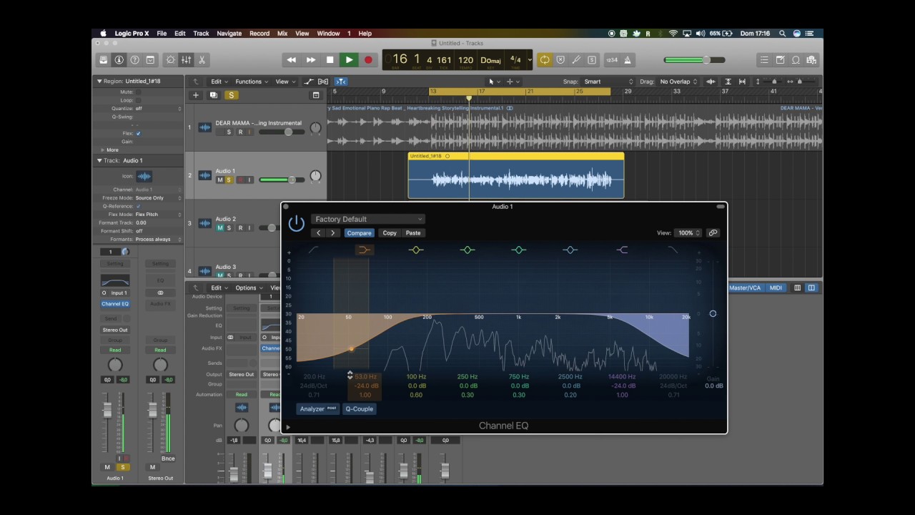Open the Options menu in the Mixer
Image resolution: width=915 pixels, height=515 pixels.
click(248, 288)
